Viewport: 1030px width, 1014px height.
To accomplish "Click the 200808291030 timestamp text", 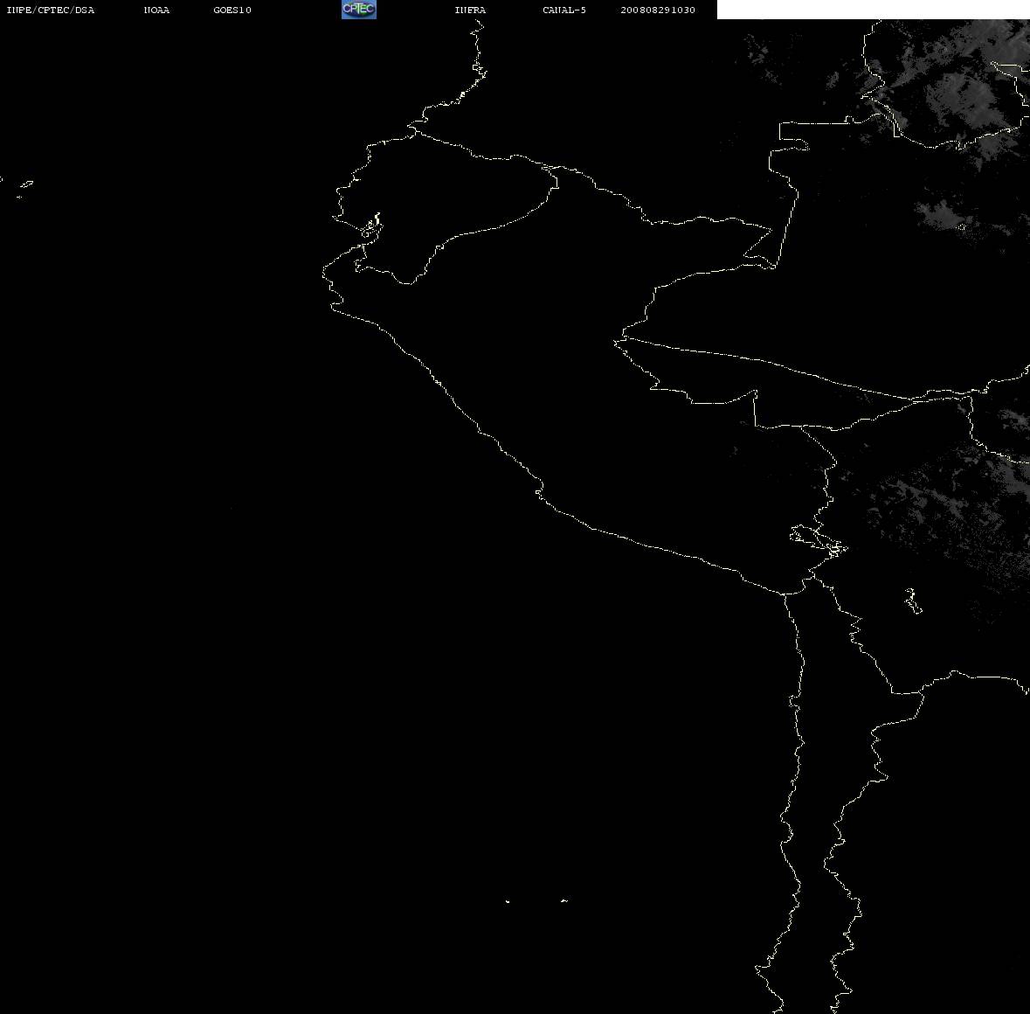I will pyautogui.click(x=658, y=10).
